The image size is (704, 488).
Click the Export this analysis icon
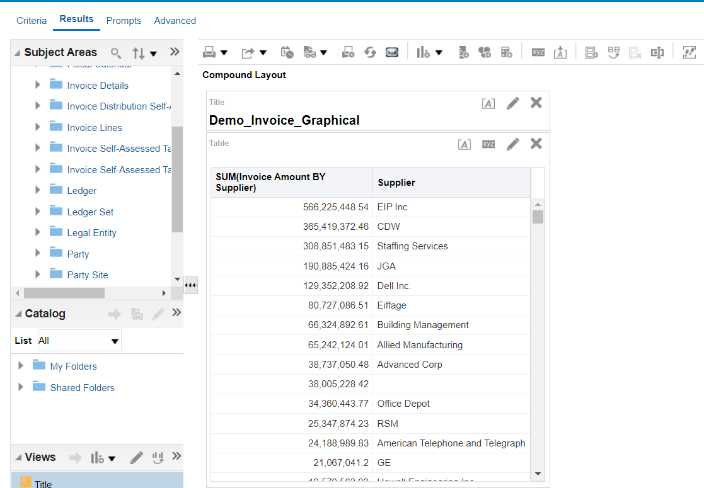coord(248,52)
